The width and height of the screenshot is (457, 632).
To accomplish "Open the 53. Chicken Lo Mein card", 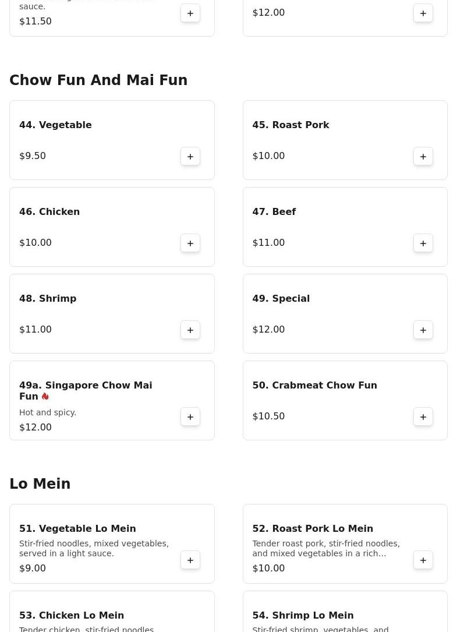I will [x=72, y=615].
